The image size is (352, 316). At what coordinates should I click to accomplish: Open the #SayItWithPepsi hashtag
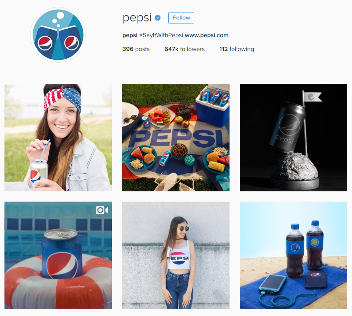pyautogui.click(x=161, y=35)
